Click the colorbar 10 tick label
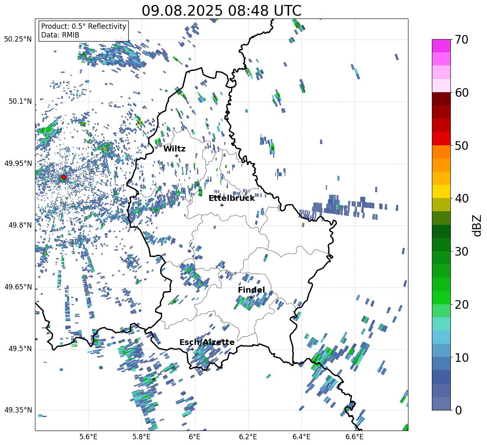 (461, 357)
